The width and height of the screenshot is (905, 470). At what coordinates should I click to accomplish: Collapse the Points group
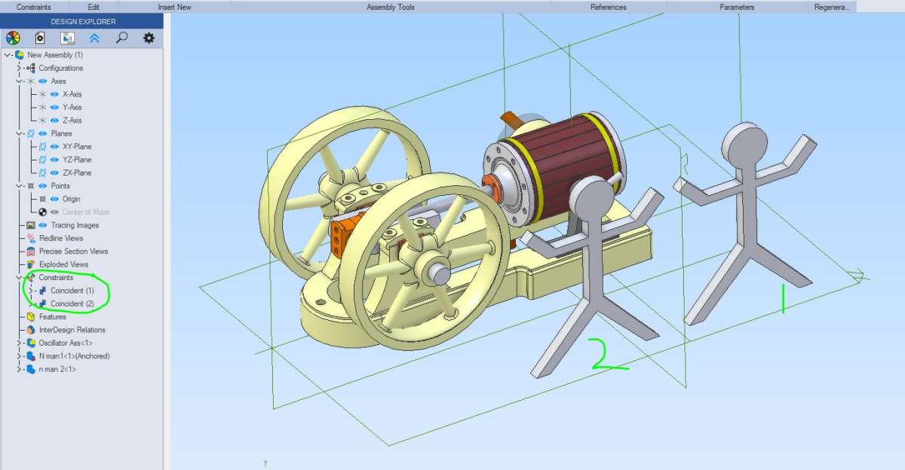pyautogui.click(x=19, y=185)
